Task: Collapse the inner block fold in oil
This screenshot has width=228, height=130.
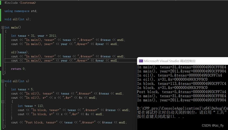Action: tap(3, 102)
